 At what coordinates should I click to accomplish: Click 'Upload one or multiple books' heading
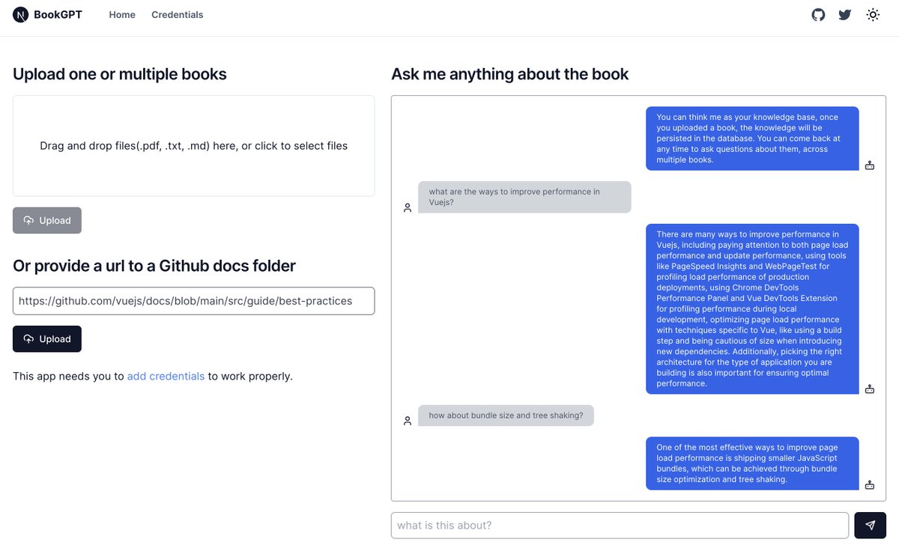click(120, 74)
